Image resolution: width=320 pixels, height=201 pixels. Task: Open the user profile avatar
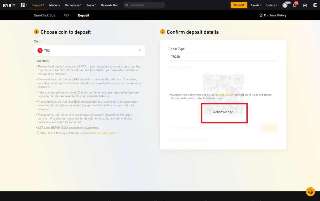tap(285, 5)
